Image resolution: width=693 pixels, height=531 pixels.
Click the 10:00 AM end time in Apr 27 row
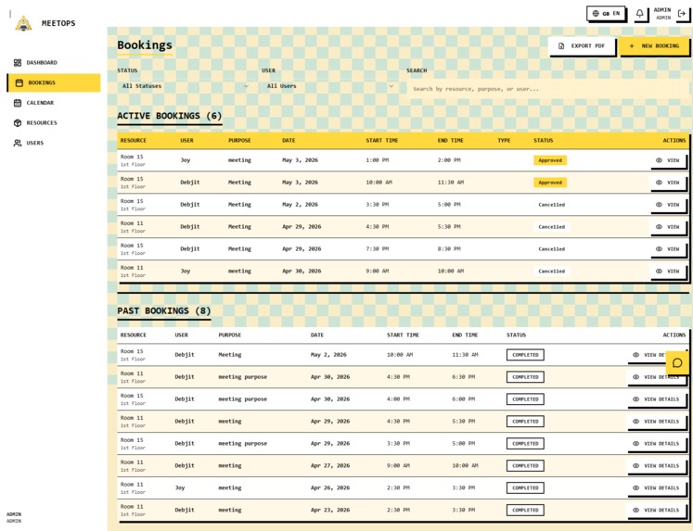pos(465,466)
